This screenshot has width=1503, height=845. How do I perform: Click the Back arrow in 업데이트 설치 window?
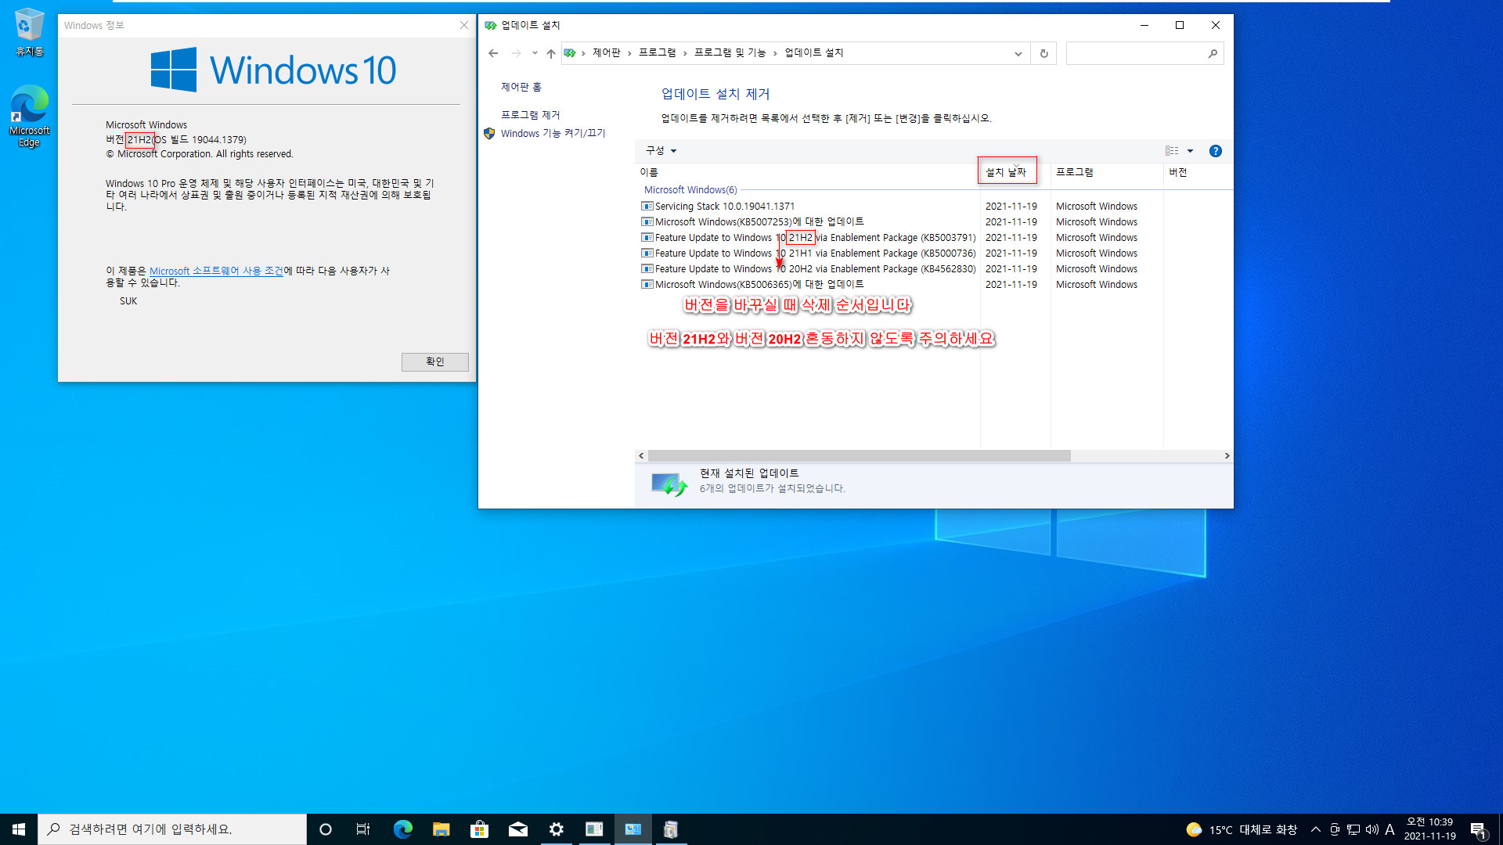pyautogui.click(x=493, y=53)
